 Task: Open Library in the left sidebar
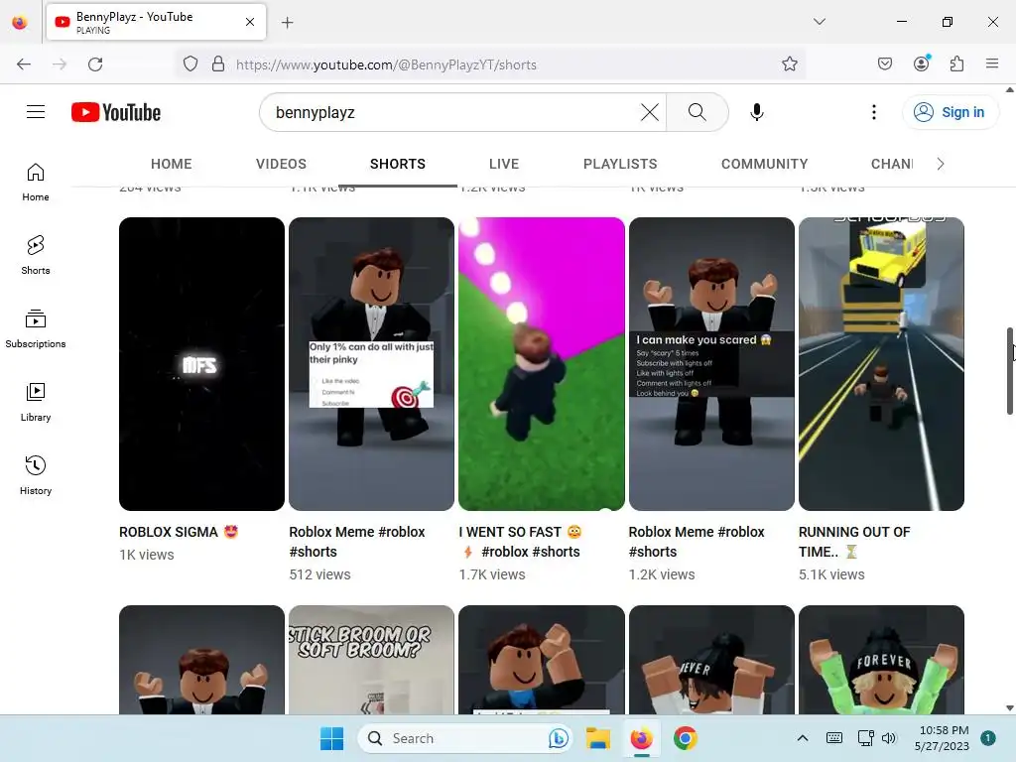click(36, 403)
